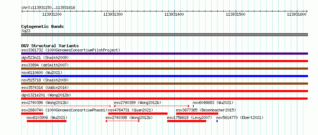Open esv3677385 (Besenbacher2015) variant label
The image size is (318, 135).
coord(206,110)
